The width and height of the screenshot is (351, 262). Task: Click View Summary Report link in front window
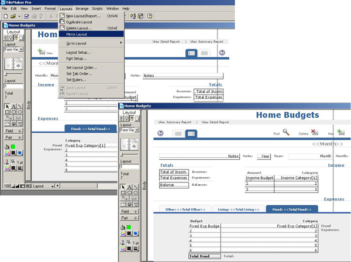coord(175,122)
